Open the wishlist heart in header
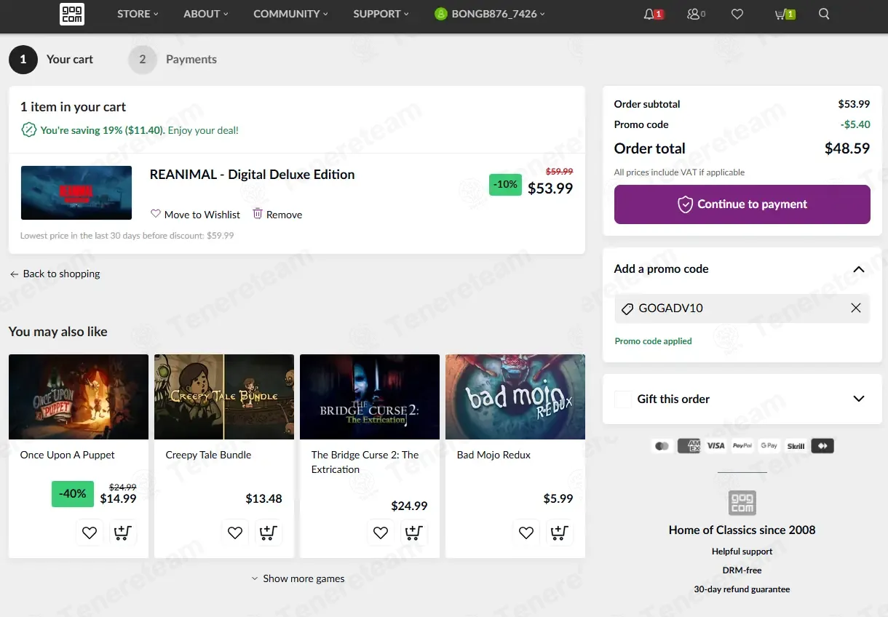 (x=737, y=14)
